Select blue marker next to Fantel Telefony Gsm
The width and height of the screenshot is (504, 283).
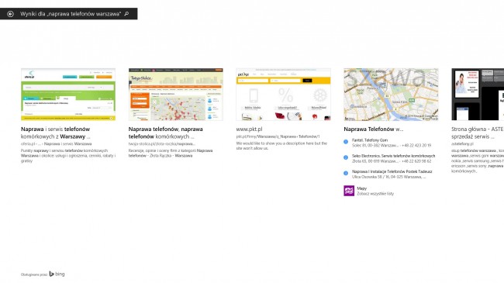(x=346, y=142)
